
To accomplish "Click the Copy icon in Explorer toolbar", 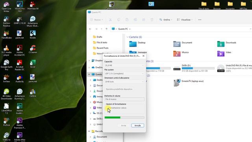I will tap(119, 20).
